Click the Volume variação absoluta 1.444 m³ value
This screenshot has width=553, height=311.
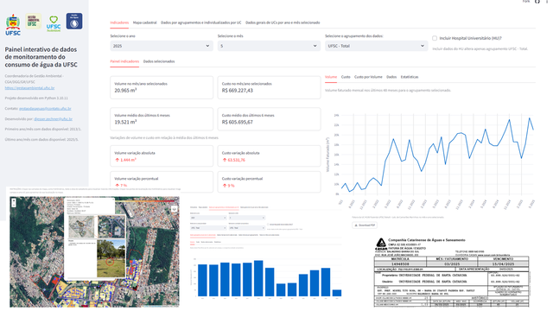click(125, 160)
